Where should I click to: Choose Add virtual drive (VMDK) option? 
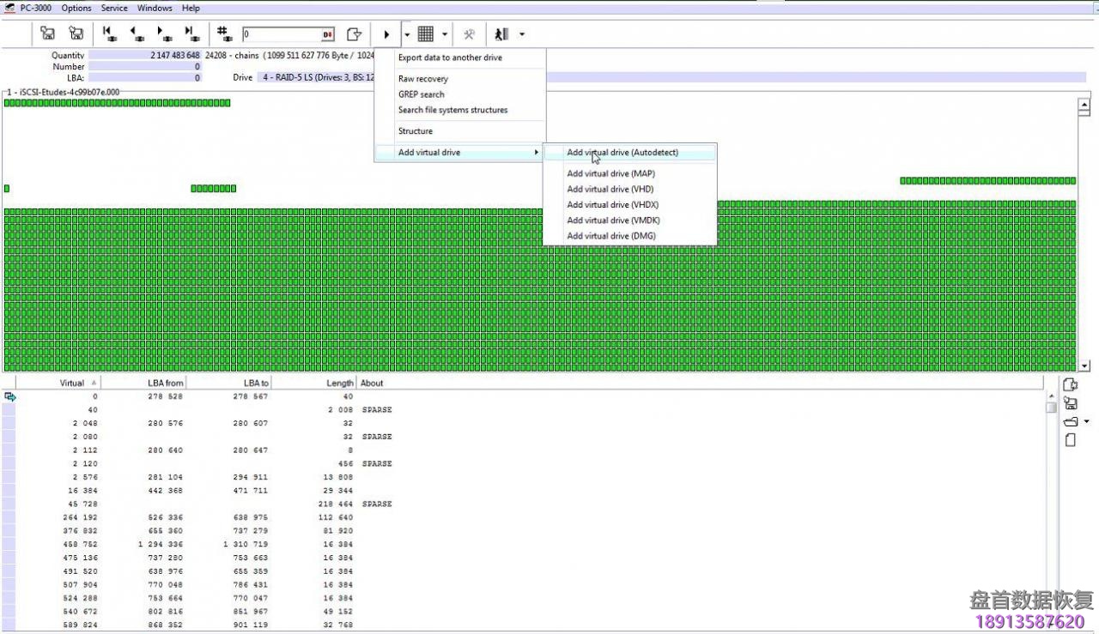[613, 220]
